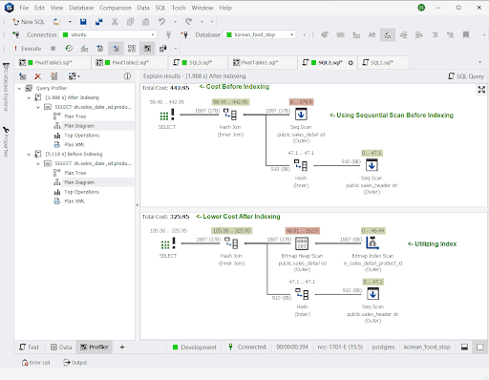The image size is (489, 380).
Task: Open the Redo history dropdown arrow
Action: tap(202, 22)
